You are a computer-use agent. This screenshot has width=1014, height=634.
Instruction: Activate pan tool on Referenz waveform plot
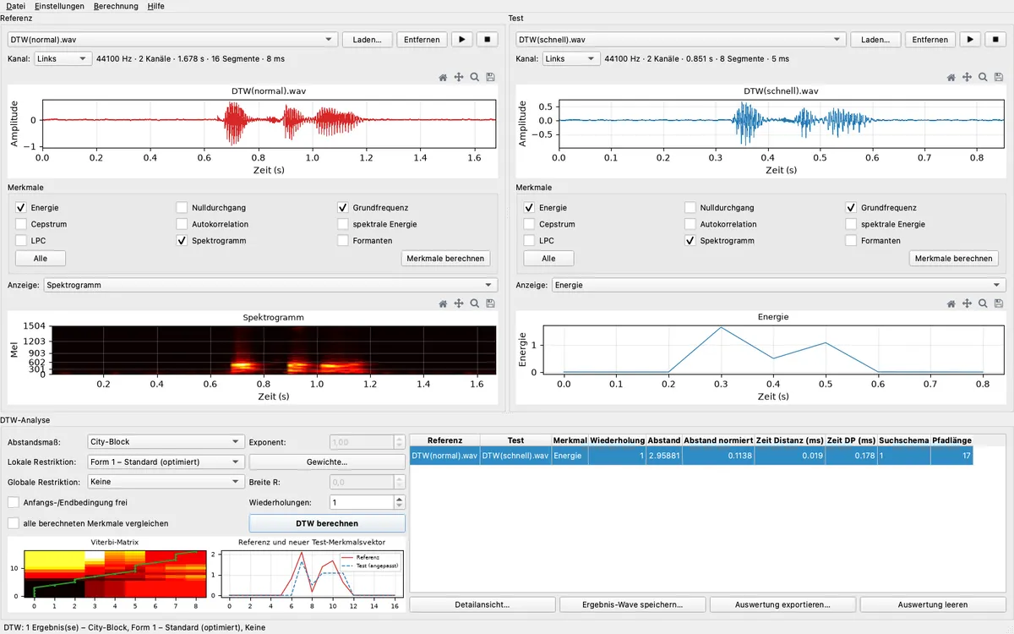click(x=459, y=77)
